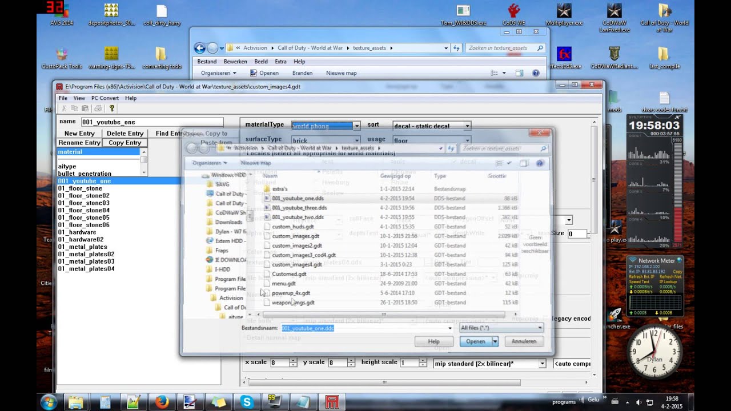Image resolution: width=731 pixels, height=411 pixels.
Task: Click the red Asset Manager taskbar icon
Action: coord(332,402)
